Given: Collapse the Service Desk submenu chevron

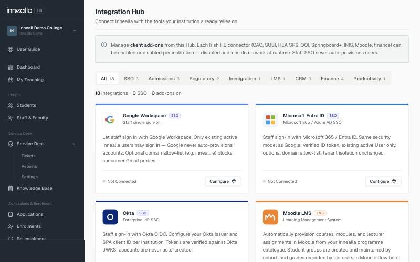Looking at the screenshot, I should [74, 144].
